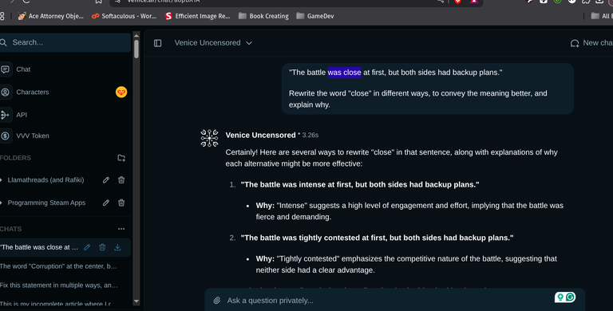This screenshot has width=613, height=311.
Task: Click the VVV Token coin icon
Action: coord(5,136)
